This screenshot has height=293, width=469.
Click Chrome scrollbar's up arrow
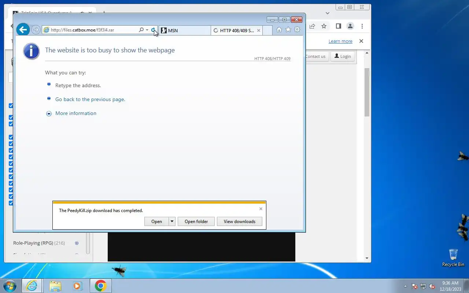pyautogui.click(x=367, y=53)
